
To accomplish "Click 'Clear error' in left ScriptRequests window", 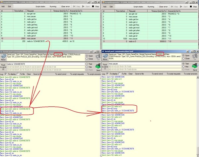I will click(65, 7).
